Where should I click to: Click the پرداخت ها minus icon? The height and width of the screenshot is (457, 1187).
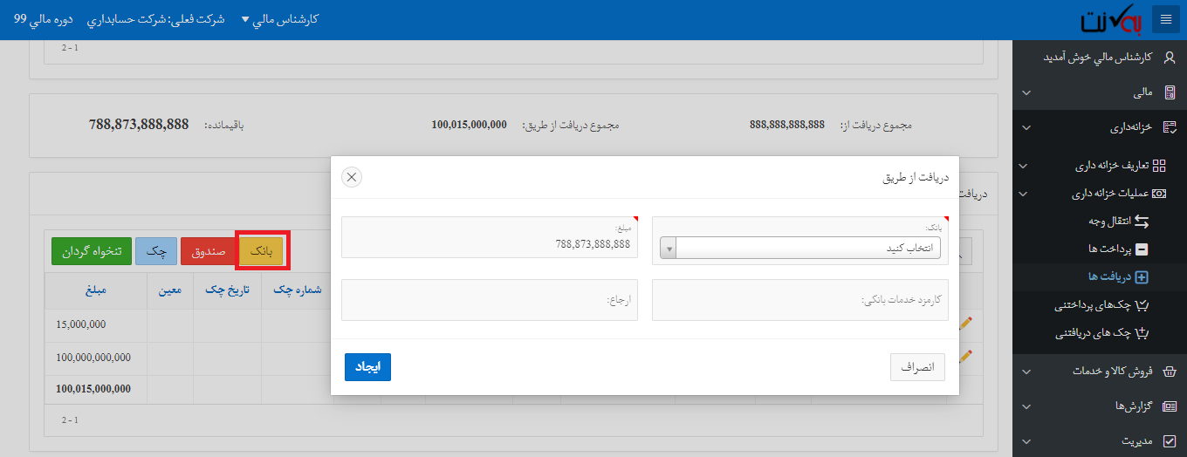coord(1141,249)
